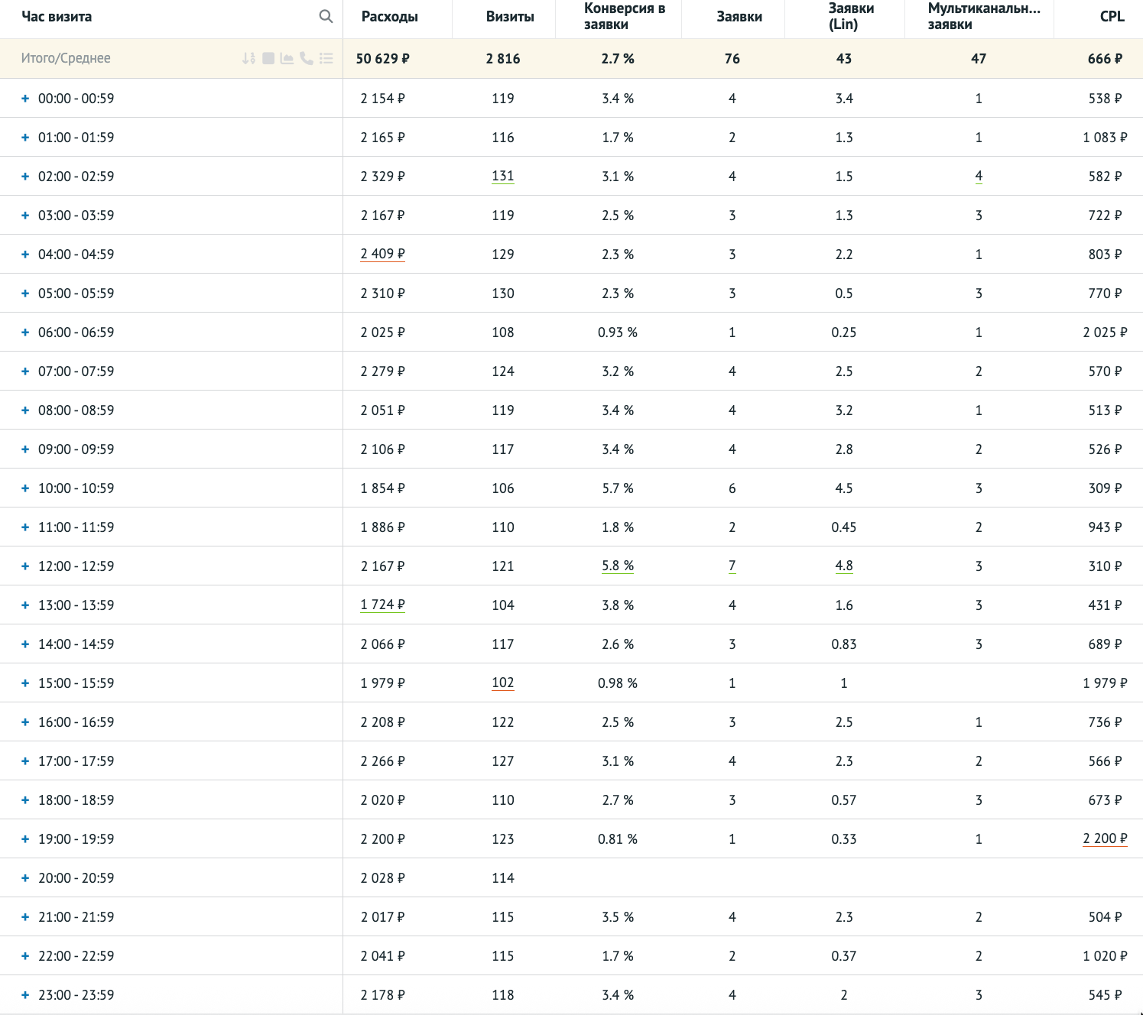Expand the 12:00 - 12:59 hour row

coord(25,566)
